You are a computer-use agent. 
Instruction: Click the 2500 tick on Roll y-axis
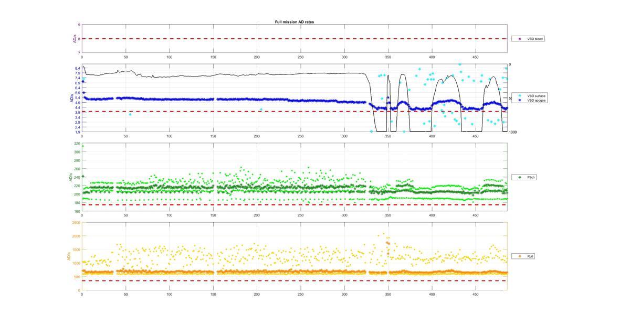pyautogui.click(x=76, y=223)
